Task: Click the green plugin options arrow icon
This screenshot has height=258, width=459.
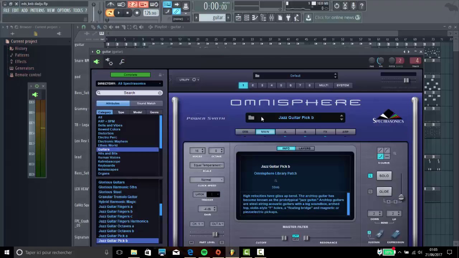Action: 96,62
